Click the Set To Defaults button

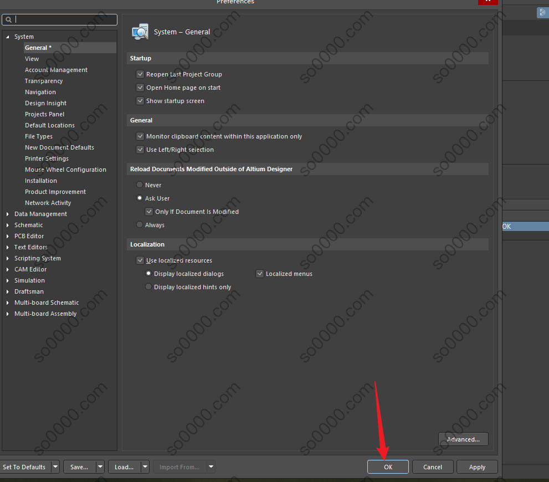click(24, 466)
